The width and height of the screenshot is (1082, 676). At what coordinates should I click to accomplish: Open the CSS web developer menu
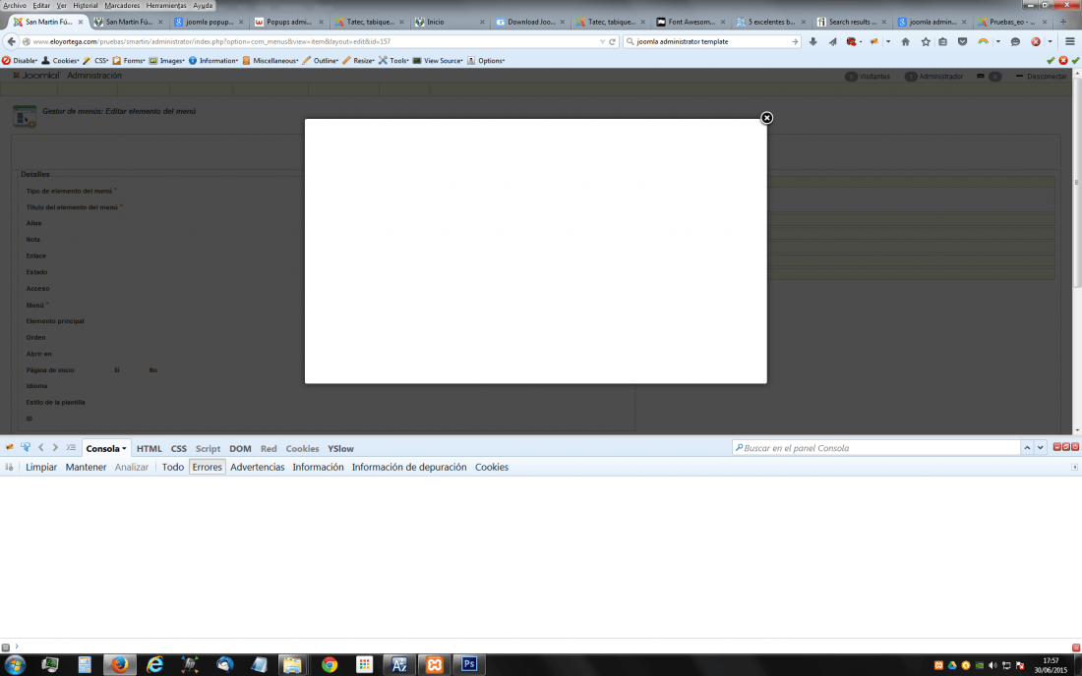click(95, 61)
